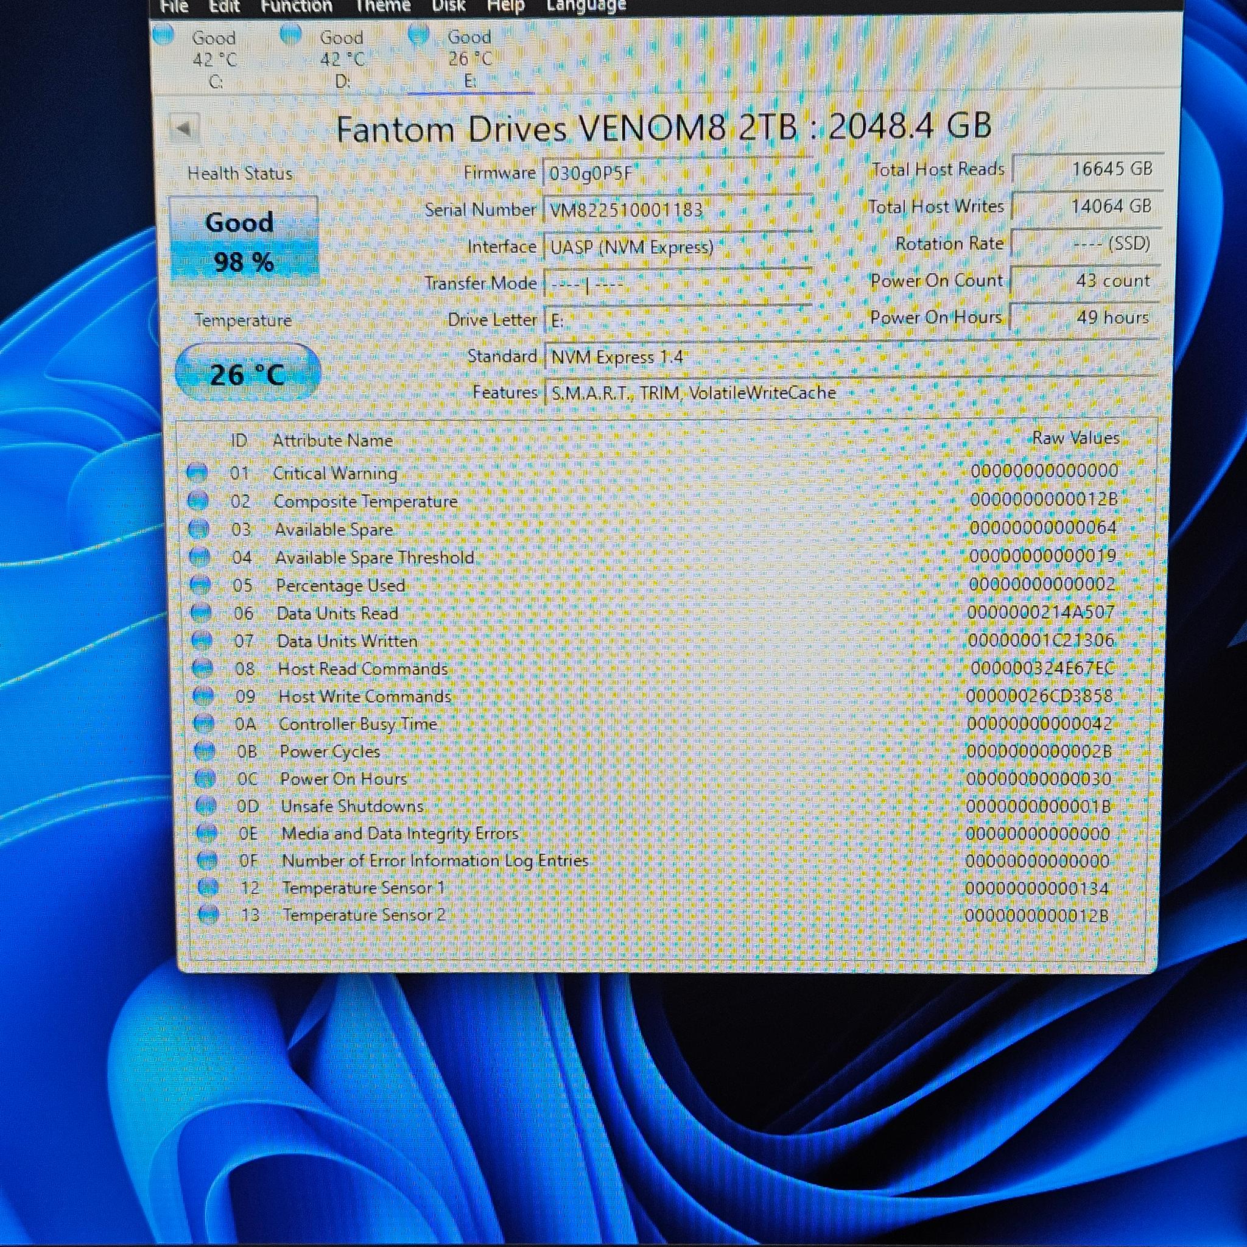The height and width of the screenshot is (1247, 1247).
Task: Click the Attribute Name column header
Action: [x=332, y=441]
